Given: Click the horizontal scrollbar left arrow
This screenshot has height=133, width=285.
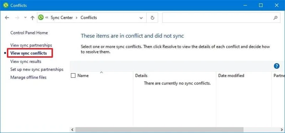Looking at the screenshot, I should click(x=72, y=130).
